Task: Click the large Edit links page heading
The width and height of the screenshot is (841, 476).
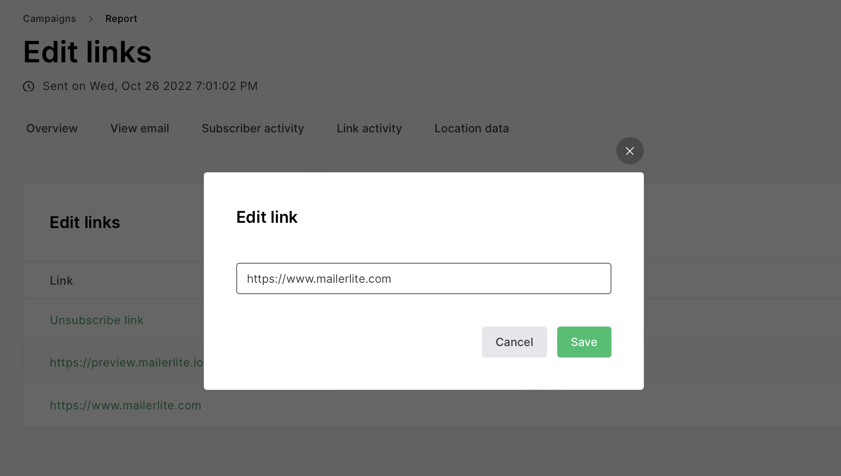Action: coord(87,52)
